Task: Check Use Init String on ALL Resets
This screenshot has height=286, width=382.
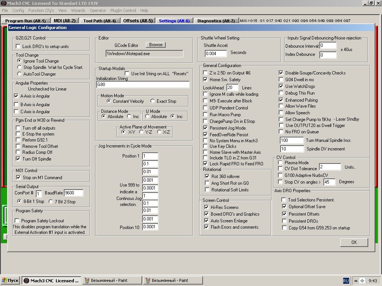Action: pyautogui.click(x=127, y=73)
